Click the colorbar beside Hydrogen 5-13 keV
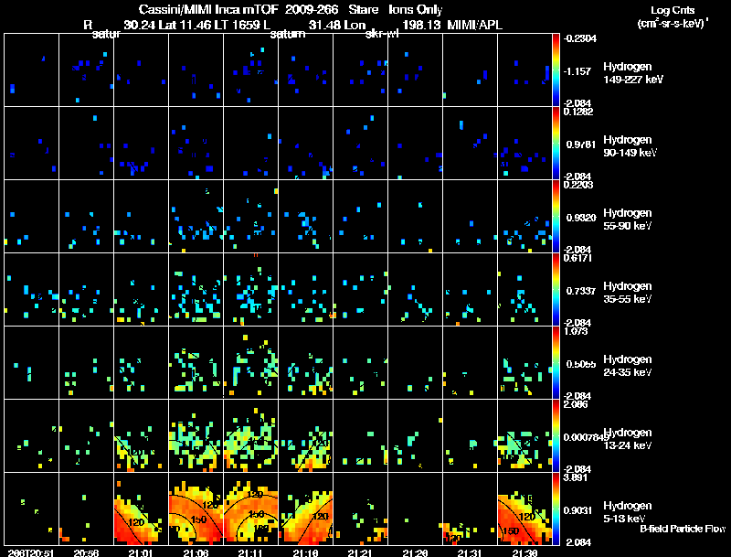Viewport: 731px width, 557px height. click(556, 509)
